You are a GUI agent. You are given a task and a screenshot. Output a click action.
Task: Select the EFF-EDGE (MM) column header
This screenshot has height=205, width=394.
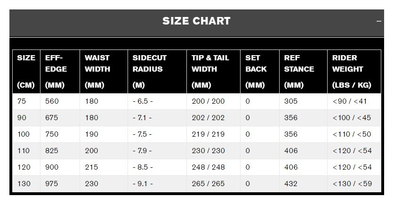click(x=60, y=72)
